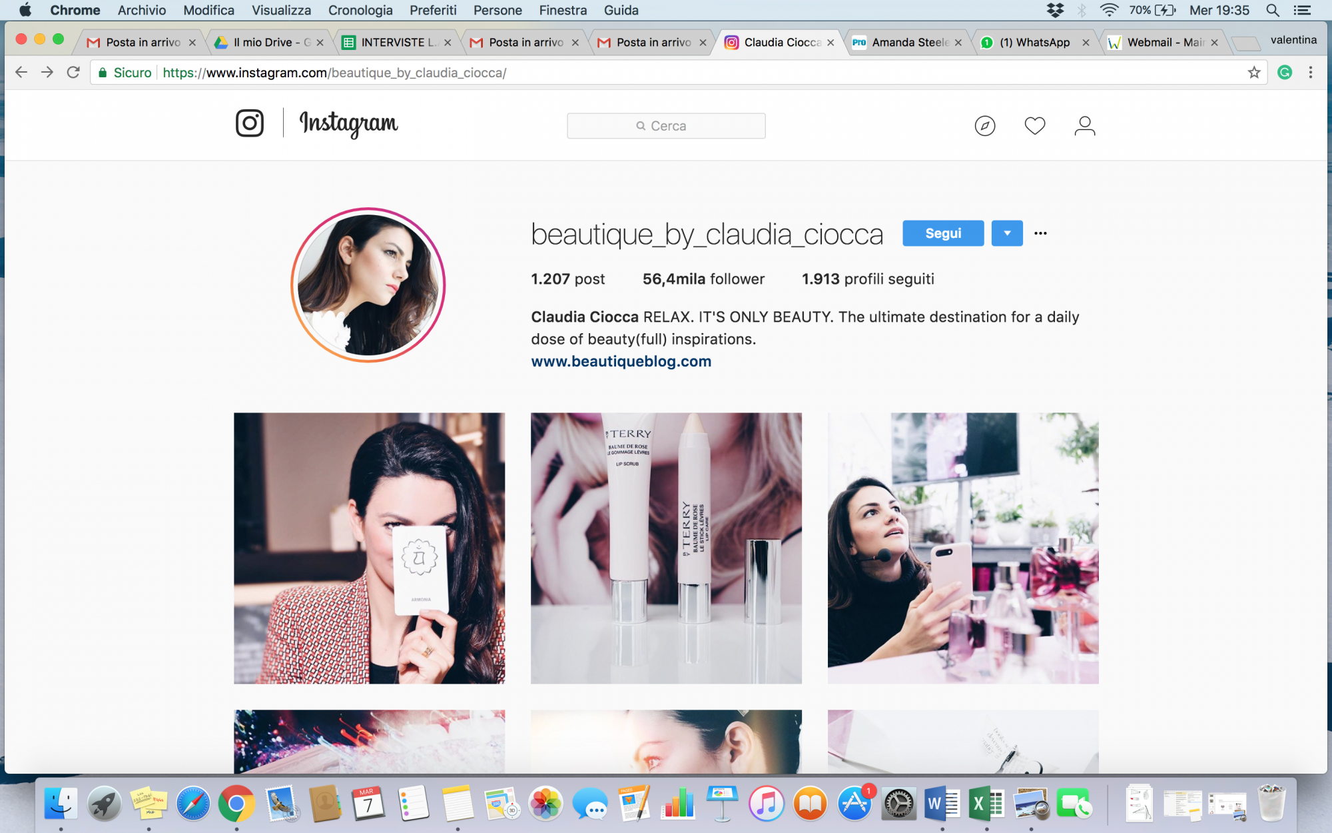Open the post with woman holding phone
The width and height of the screenshot is (1332, 833).
pyautogui.click(x=963, y=548)
